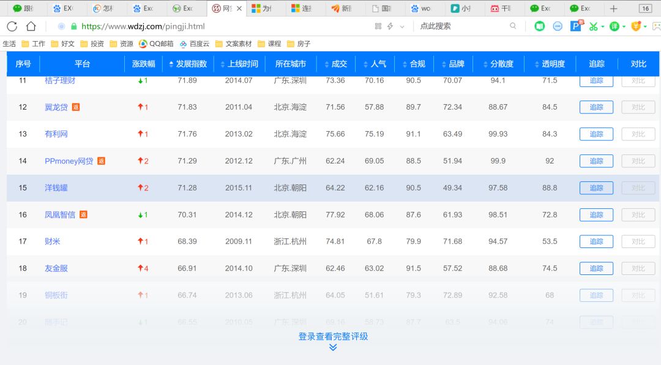Click the 返 badge next to PPmoney网贷

tap(101, 161)
